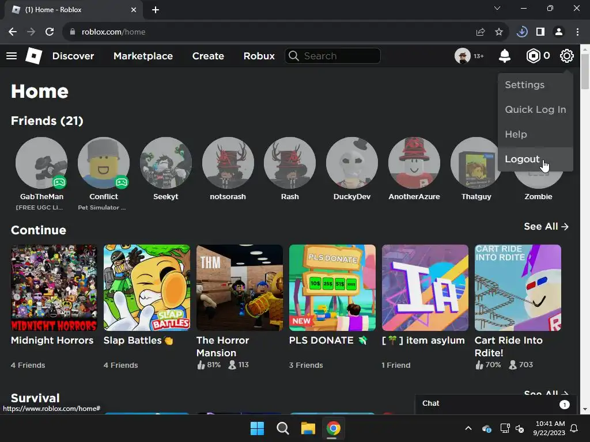590x442 pixels.
Task: Open Chrome profile icon
Action: pyautogui.click(x=559, y=32)
